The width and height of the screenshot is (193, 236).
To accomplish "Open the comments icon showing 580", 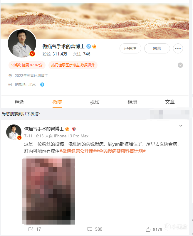I will pos(90,229).
